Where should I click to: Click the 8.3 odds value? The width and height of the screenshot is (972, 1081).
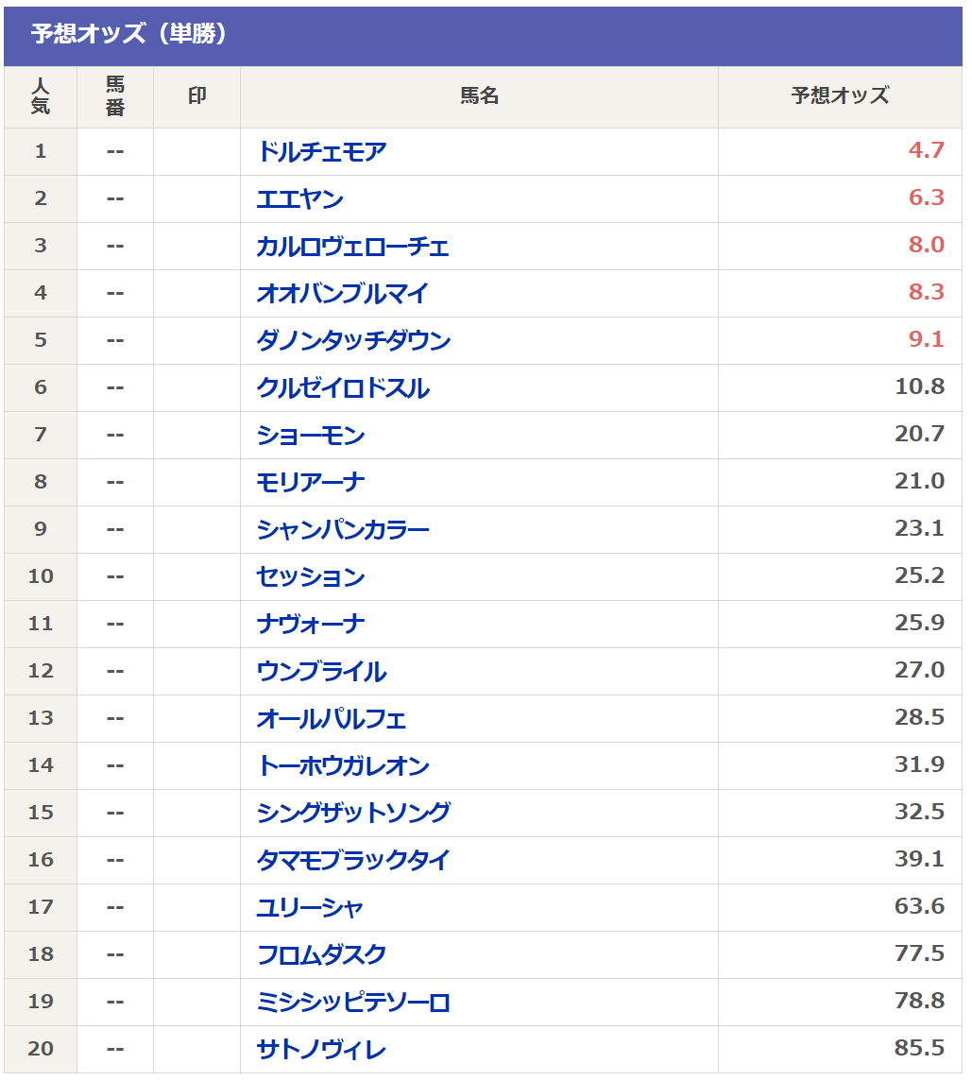pyautogui.click(x=927, y=292)
